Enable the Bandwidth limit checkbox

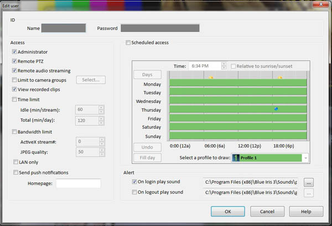[14, 132]
